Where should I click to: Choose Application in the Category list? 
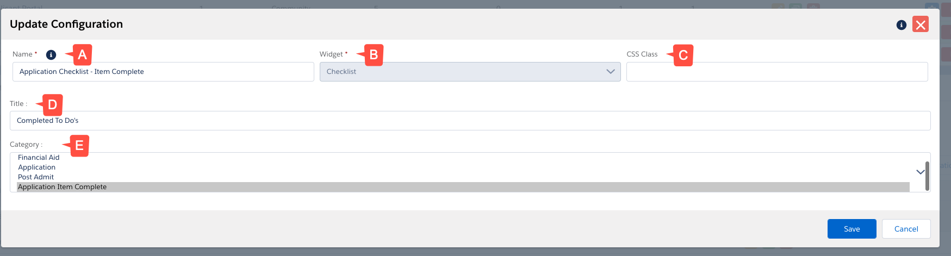tap(36, 167)
